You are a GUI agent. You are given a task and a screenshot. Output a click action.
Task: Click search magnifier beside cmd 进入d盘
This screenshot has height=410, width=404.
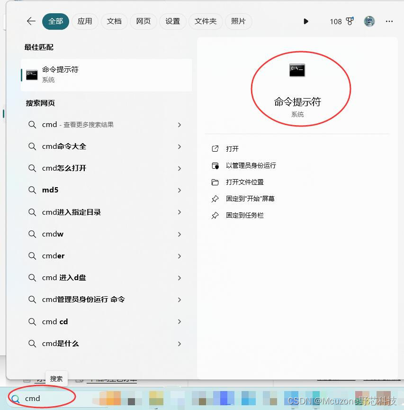tap(32, 278)
